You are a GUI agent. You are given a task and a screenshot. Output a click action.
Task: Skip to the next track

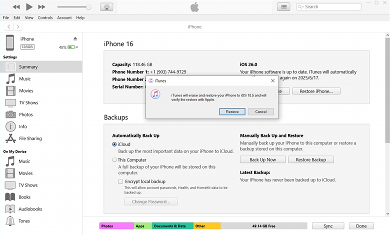pos(42,7)
